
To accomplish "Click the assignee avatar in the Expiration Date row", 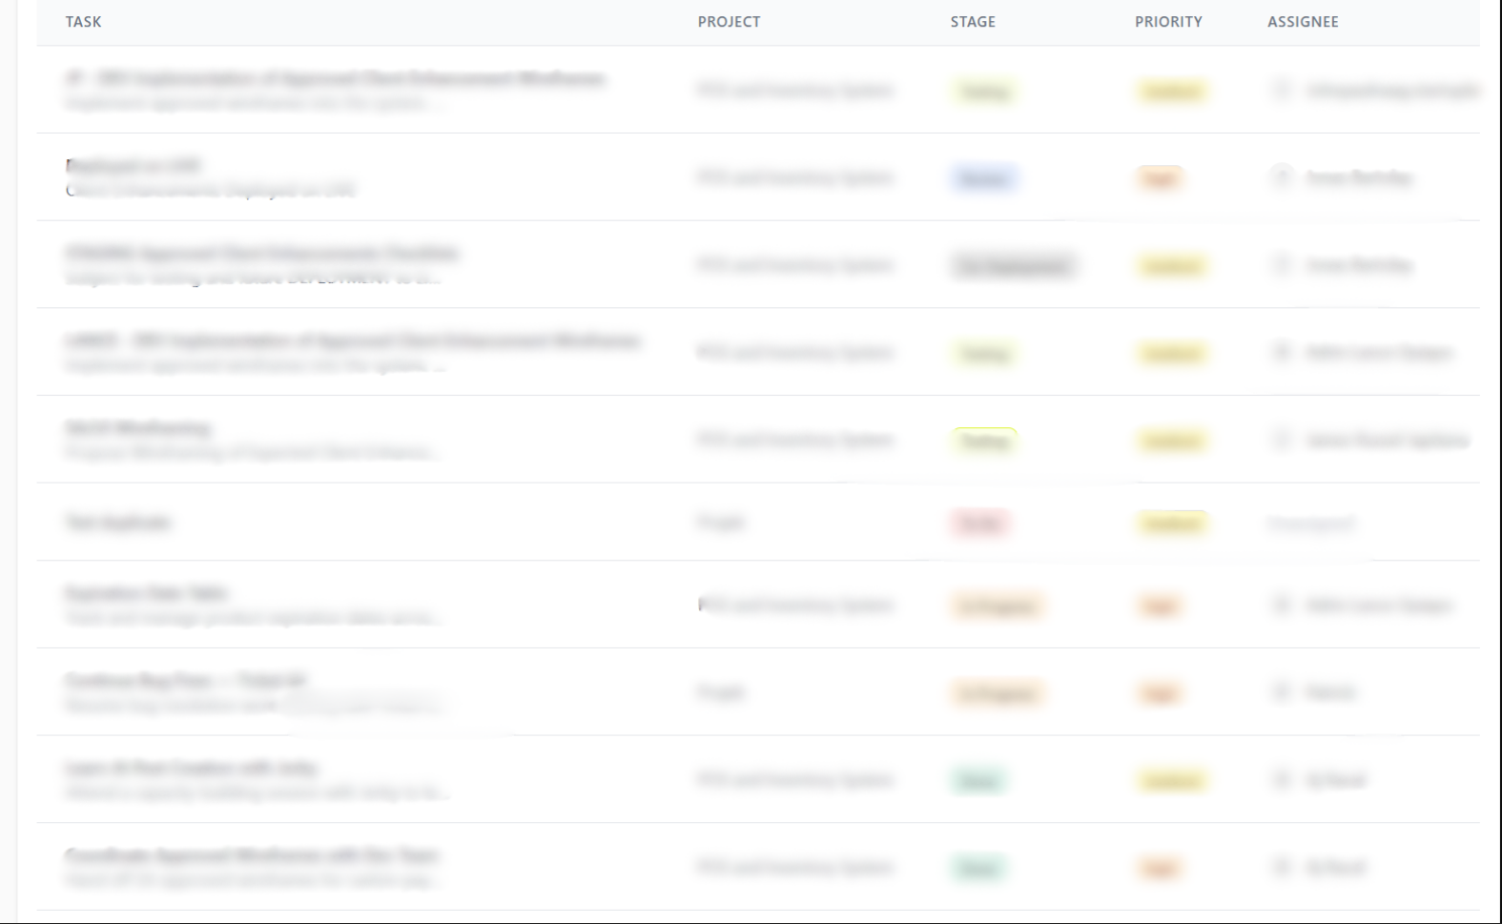I will 1282,605.
